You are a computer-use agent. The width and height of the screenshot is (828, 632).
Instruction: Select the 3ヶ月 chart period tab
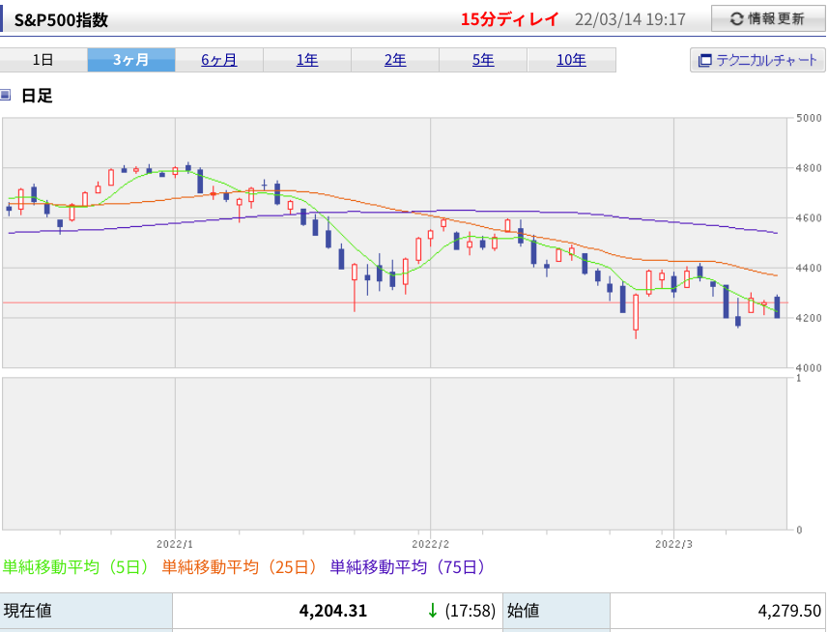pos(131,60)
